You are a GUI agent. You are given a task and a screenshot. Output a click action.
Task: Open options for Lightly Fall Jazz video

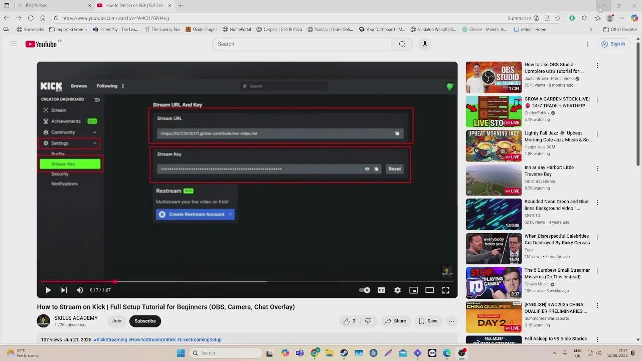tap(597, 134)
